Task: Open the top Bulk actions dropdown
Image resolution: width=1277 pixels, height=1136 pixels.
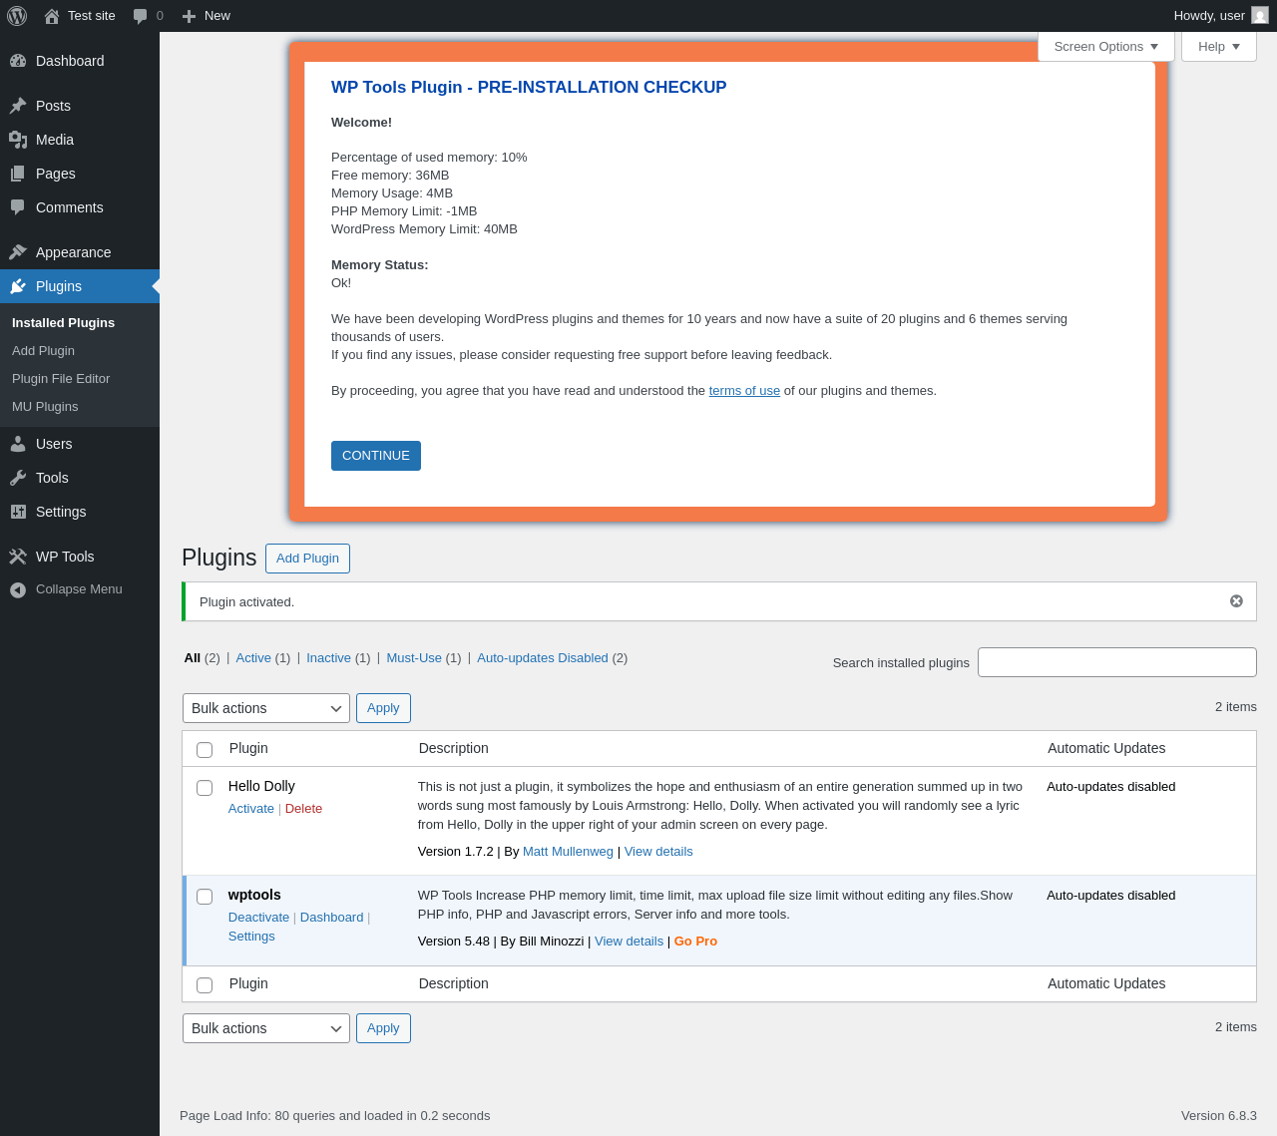Action: point(266,708)
